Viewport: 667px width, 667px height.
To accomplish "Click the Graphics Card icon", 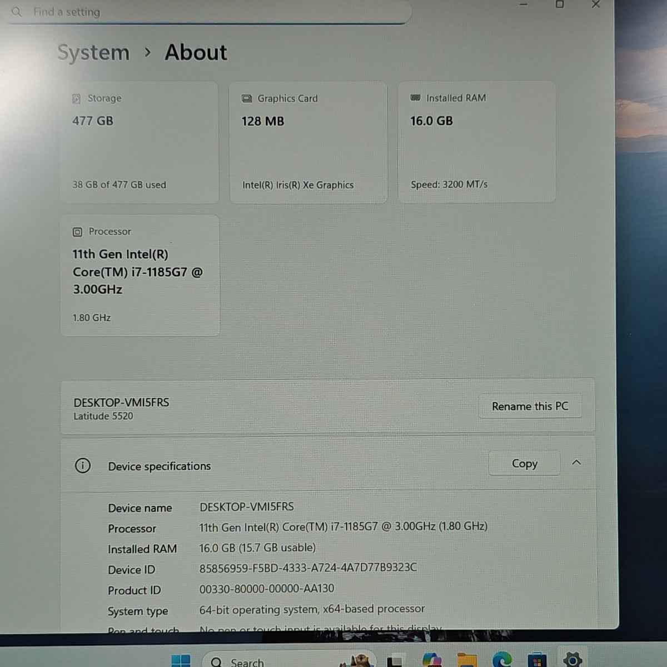I will point(247,98).
